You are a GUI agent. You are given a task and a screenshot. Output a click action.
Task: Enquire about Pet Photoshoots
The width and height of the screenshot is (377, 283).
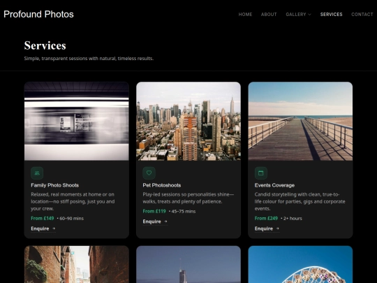point(155,222)
